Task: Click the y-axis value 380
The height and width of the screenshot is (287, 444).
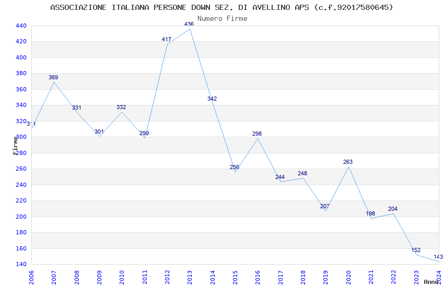Action: tap(21, 73)
